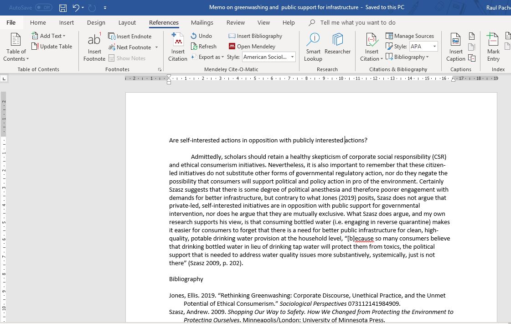Open the File tab
The width and height of the screenshot is (511, 324).
[x=11, y=22]
